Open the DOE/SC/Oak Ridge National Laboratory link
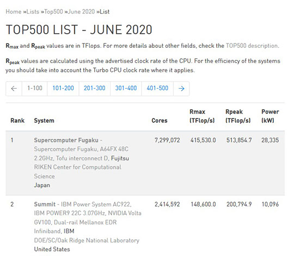 [87, 240]
